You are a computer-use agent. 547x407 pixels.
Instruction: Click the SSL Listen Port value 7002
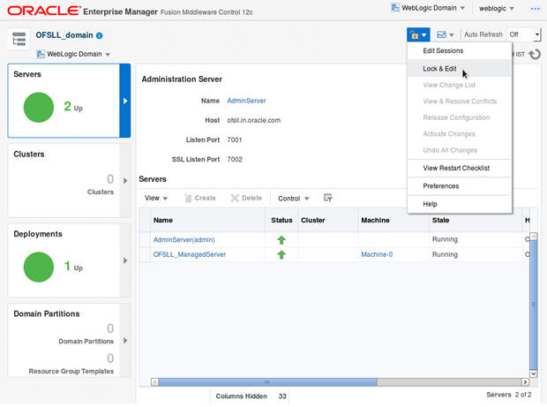[235, 160]
